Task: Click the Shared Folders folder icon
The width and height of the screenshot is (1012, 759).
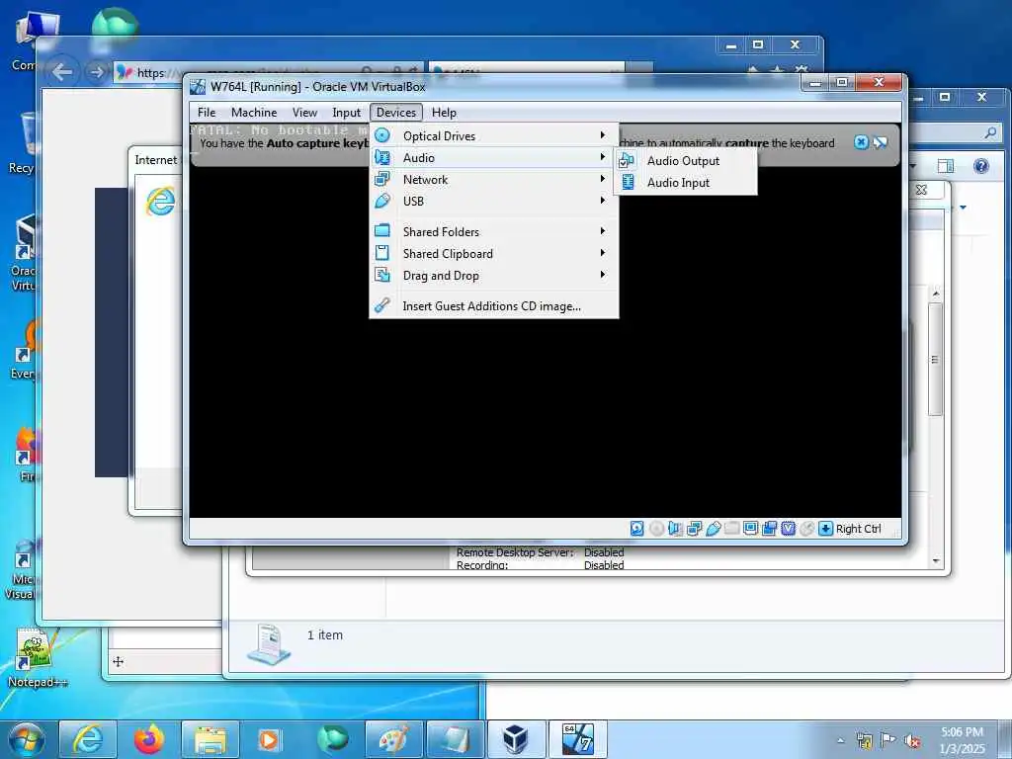Action: pyautogui.click(x=382, y=230)
